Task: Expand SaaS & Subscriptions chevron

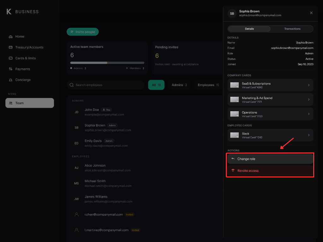Action: [x=308, y=85]
